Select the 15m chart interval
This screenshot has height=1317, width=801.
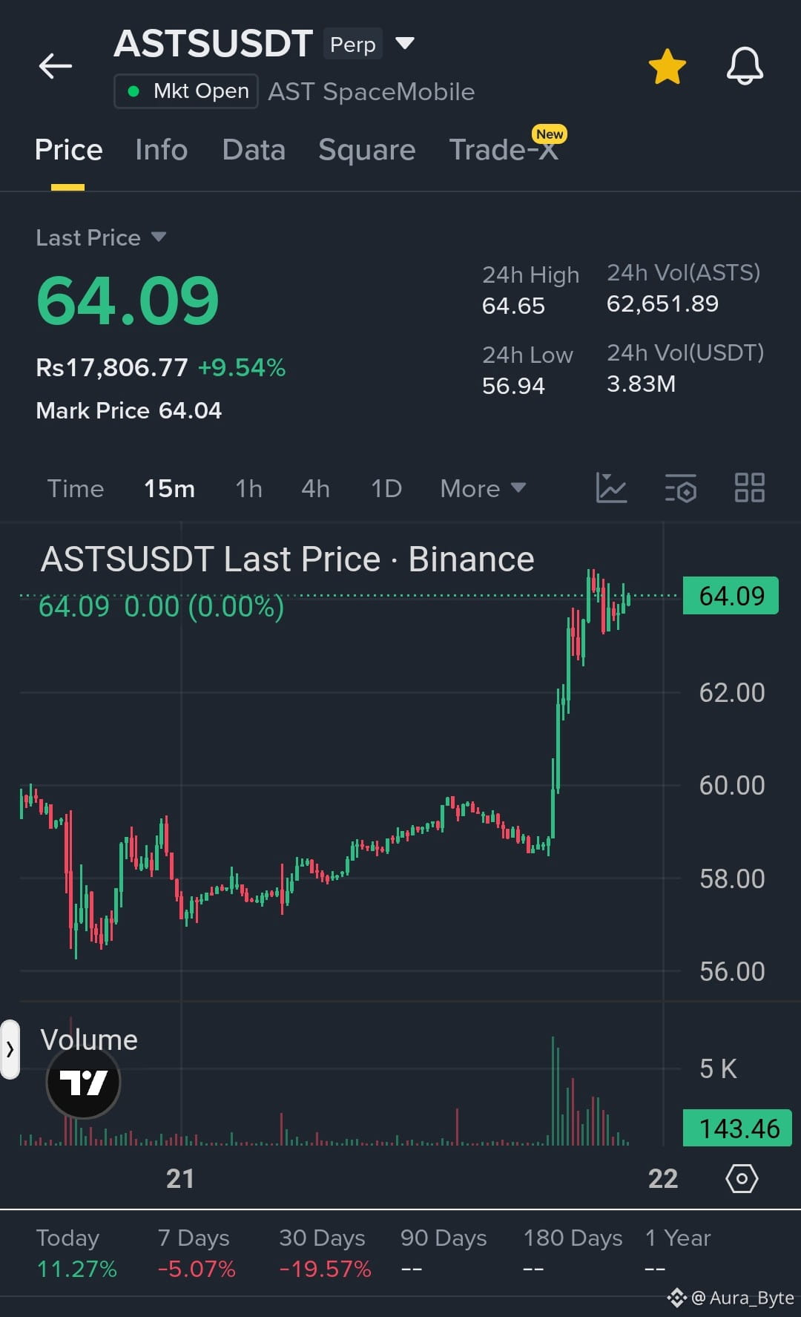tap(169, 488)
